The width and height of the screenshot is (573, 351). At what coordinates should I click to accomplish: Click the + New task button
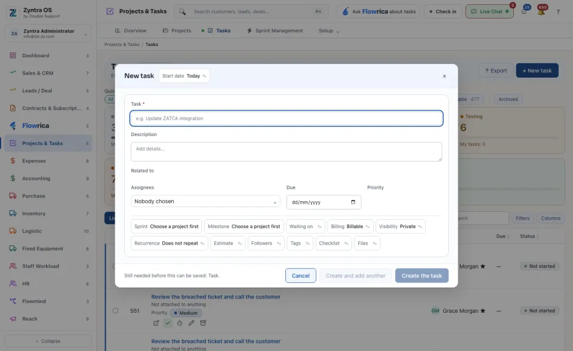537,70
